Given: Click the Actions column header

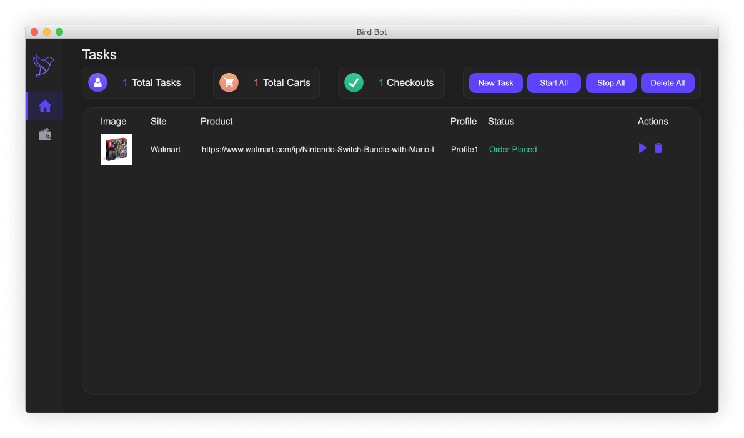Looking at the screenshot, I should [x=652, y=121].
